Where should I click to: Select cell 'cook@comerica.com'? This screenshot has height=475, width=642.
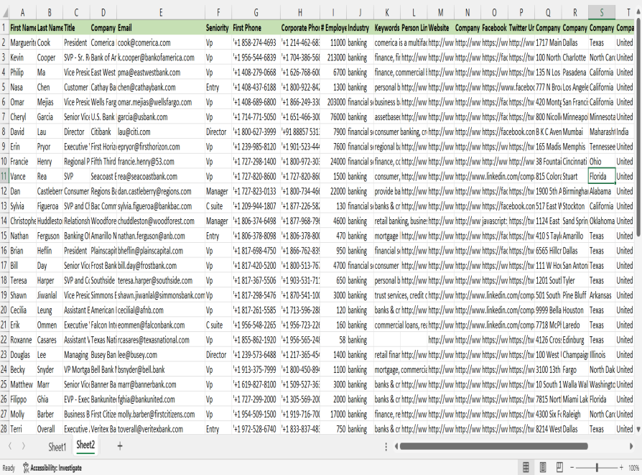click(161, 42)
